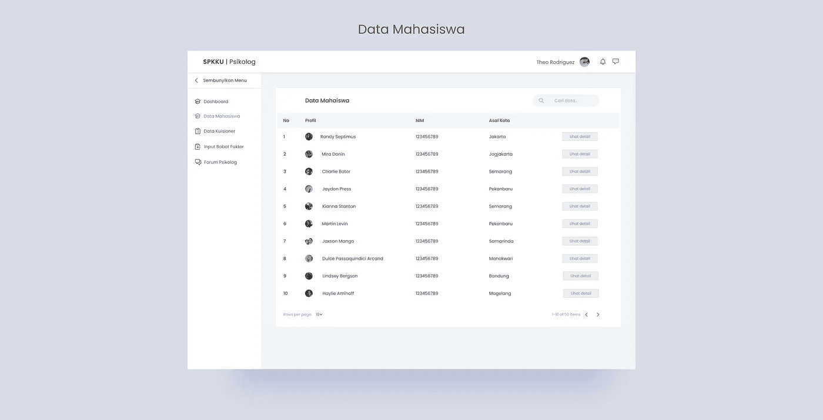This screenshot has width=823, height=420.
Task: Click the Data Kuisioner clipboard icon
Action: tap(198, 131)
